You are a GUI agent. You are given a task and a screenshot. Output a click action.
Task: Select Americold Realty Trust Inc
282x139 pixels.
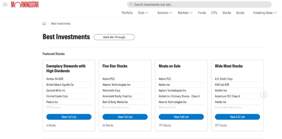(x=117, y=96)
